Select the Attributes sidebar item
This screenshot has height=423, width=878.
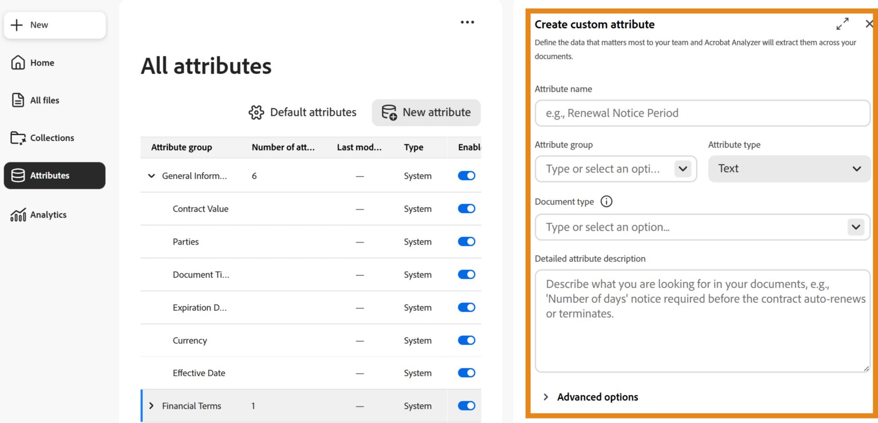[54, 176]
